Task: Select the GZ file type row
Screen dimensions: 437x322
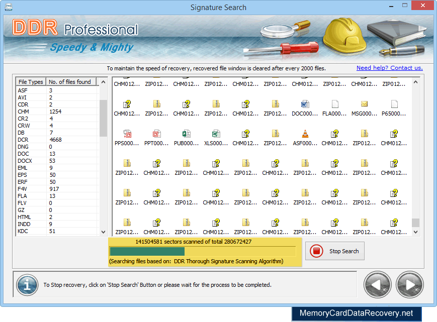Action: [x=57, y=210]
